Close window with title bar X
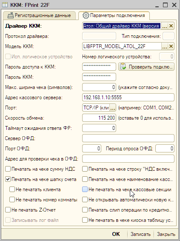 point(174,5)
